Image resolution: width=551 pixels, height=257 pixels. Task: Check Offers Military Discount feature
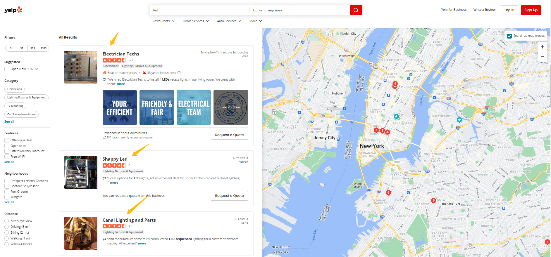coord(7,151)
